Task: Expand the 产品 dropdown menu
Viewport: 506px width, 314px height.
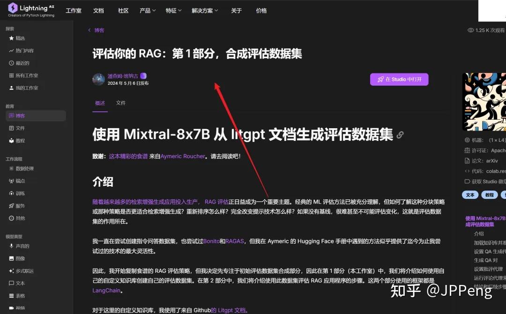Action: coord(147,10)
